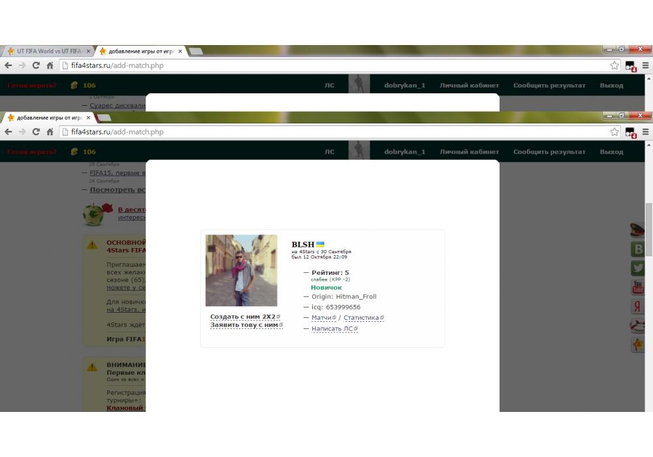Viewport: 653px width, 457px height.
Task: Bookmark the page with the star icon
Action: (614, 132)
